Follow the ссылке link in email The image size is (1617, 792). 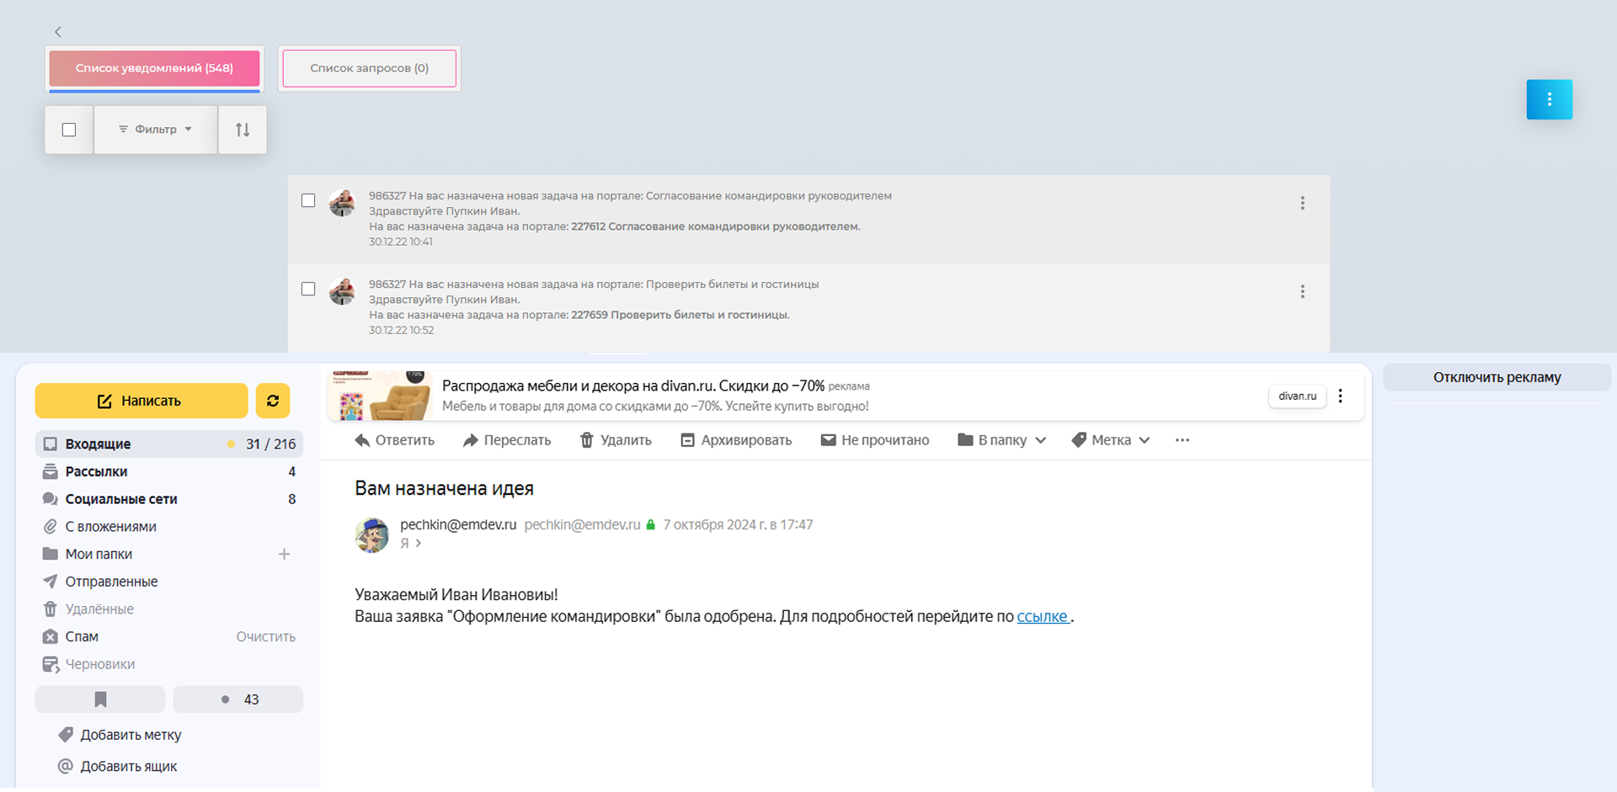[1042, 617]
